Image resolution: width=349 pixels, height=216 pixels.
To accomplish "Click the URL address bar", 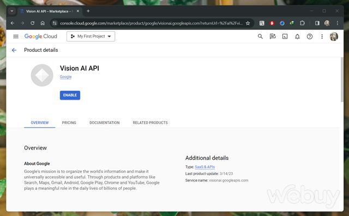I will (x=152, y=23).
